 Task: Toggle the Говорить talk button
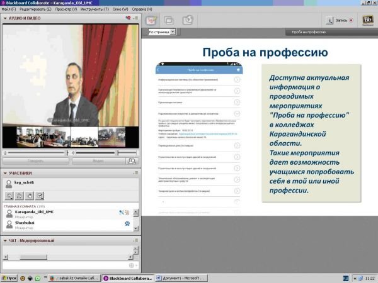click(x=35, y=161)
